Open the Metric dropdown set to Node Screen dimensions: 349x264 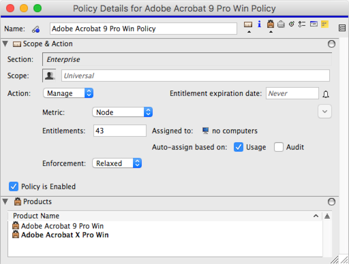pos(122,112)
